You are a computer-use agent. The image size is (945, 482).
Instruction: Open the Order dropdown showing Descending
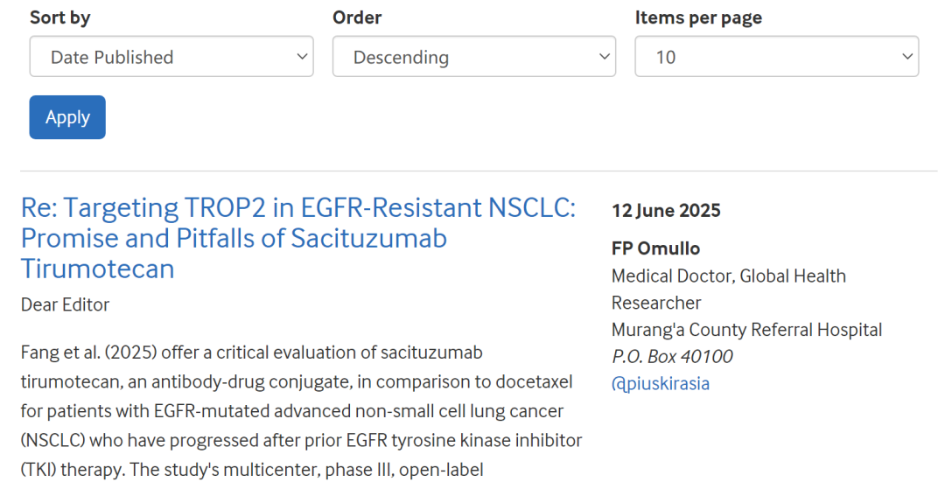pos(473,57)
